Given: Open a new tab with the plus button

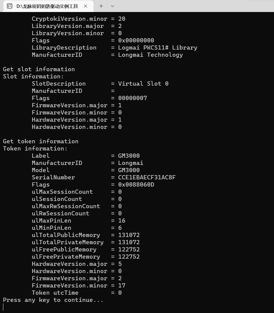Looking at the screenshot, I should [101, 6].
